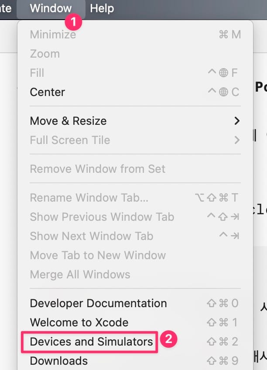This screenshot has height=370, width=267.
Task: Open the Help menu
Action: coord(102,8)
